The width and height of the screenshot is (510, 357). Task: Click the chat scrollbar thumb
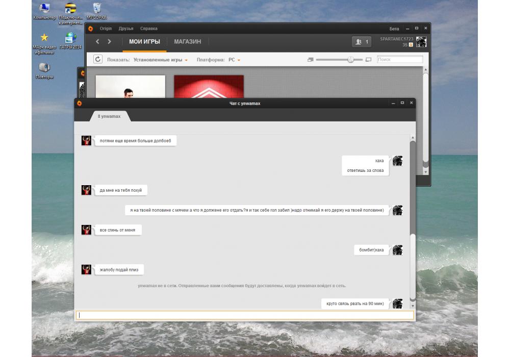pyautogui.click(x=413, y=267)
